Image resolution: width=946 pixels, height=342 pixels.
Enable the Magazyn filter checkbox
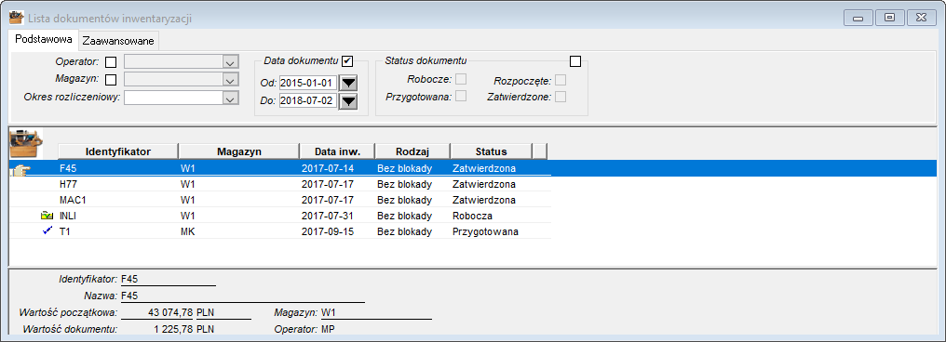(x=111, y=80)
